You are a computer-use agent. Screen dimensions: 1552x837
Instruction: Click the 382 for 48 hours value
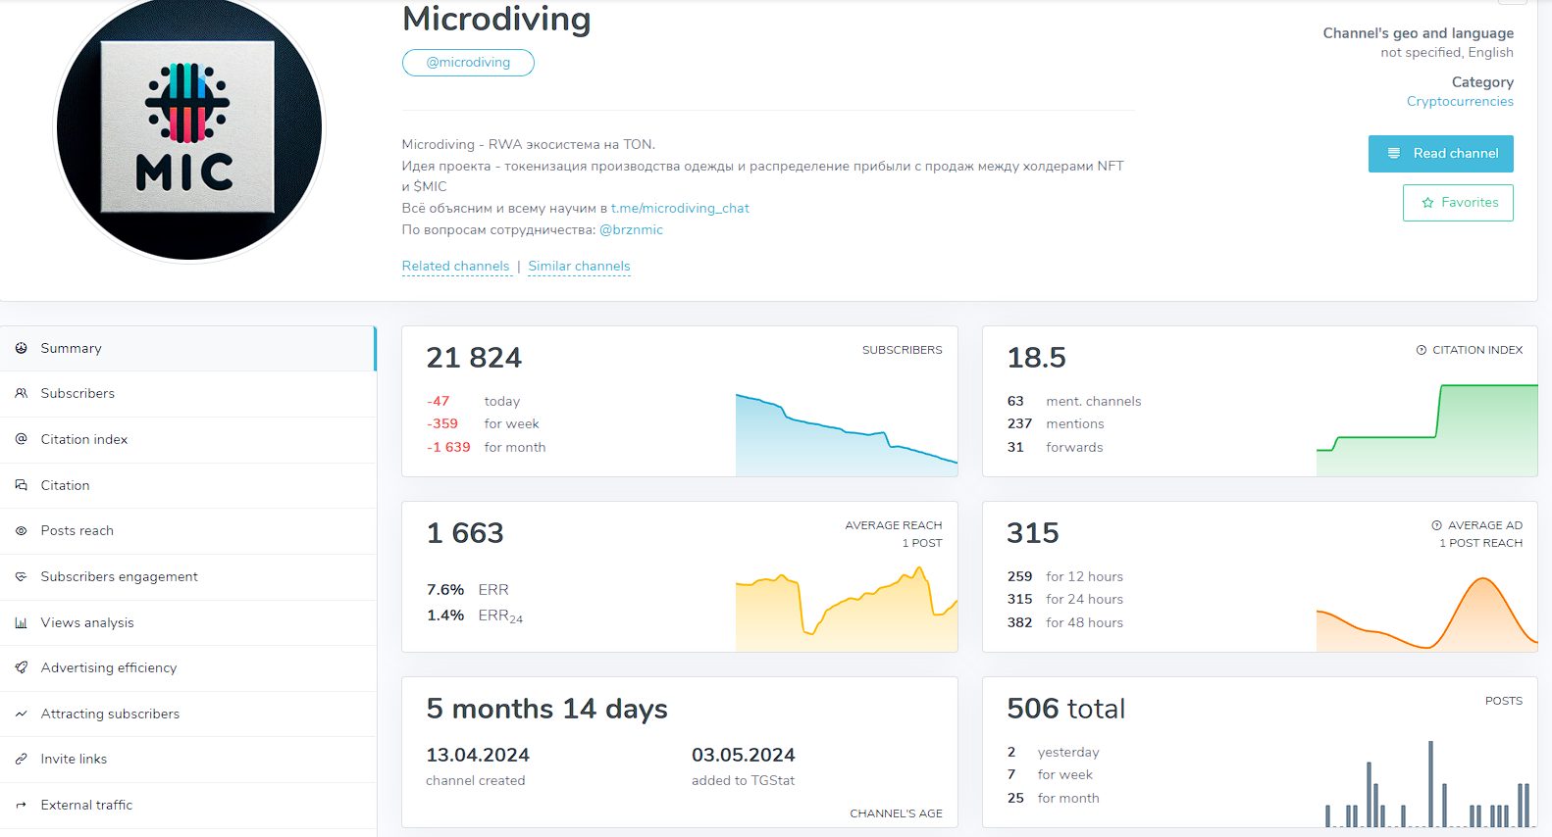[x=1019, y=622]
